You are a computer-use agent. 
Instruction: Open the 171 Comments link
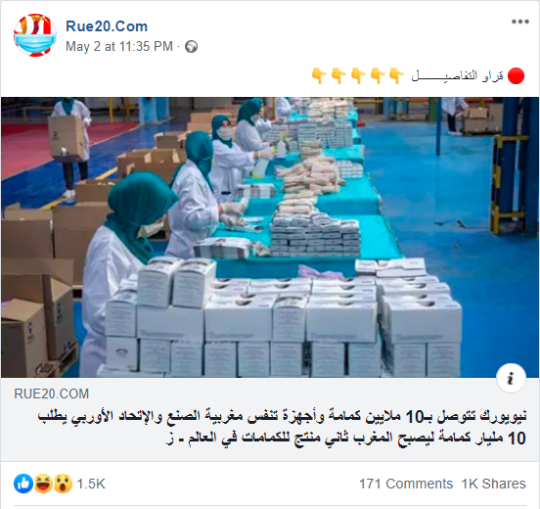click(x=406, y=484)
